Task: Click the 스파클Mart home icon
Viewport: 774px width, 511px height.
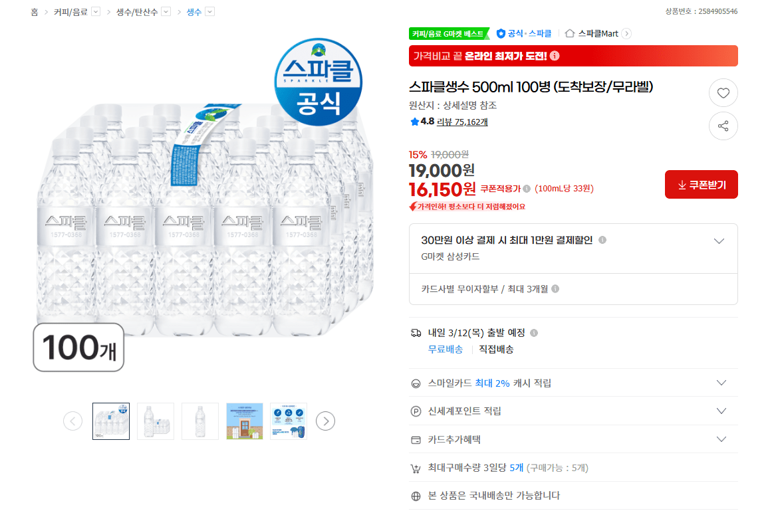Action: click(x=569, y=33)
